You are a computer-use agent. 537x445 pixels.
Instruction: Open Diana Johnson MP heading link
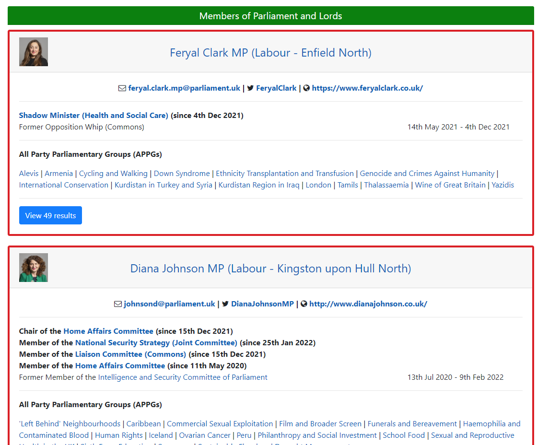pos(270,269)
